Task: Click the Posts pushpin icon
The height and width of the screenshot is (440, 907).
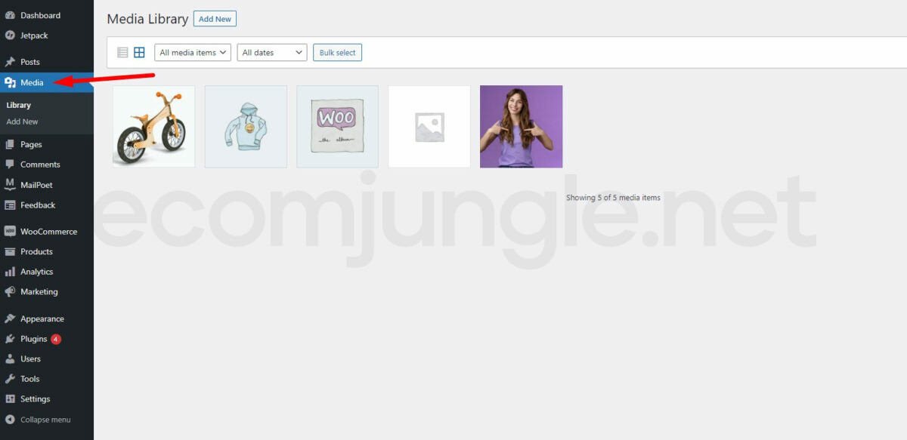Action: 10,62
